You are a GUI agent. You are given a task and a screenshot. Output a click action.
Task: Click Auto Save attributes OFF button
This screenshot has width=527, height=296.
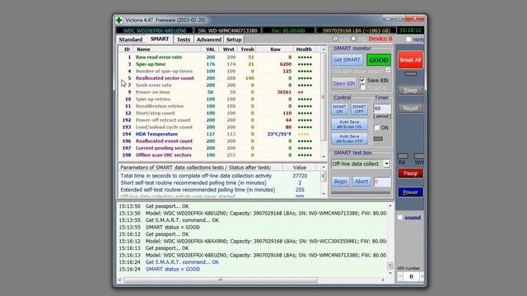coord(349,139)
